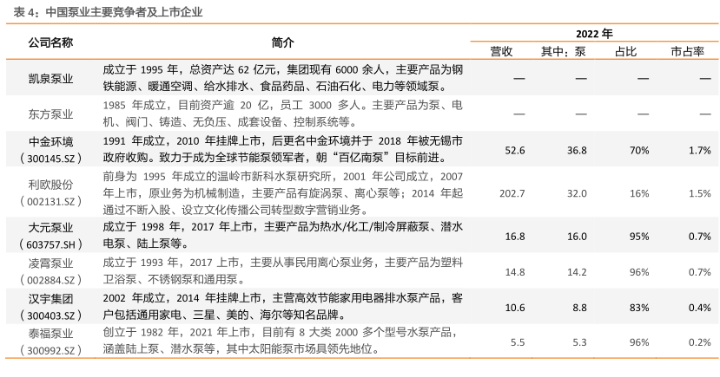Click market share '0.2%'
720x377 pixels.
(700, 342)
